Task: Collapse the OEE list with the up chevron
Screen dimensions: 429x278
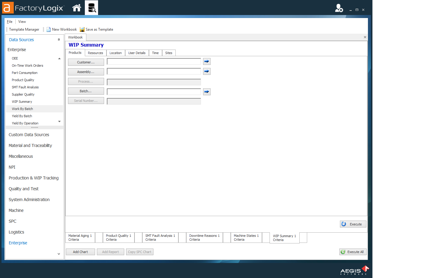Action: click(59, 58)
